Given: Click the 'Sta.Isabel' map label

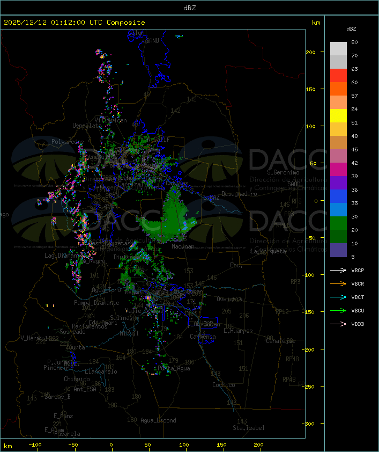Looking at the screenshot, I should click(249, 428).
